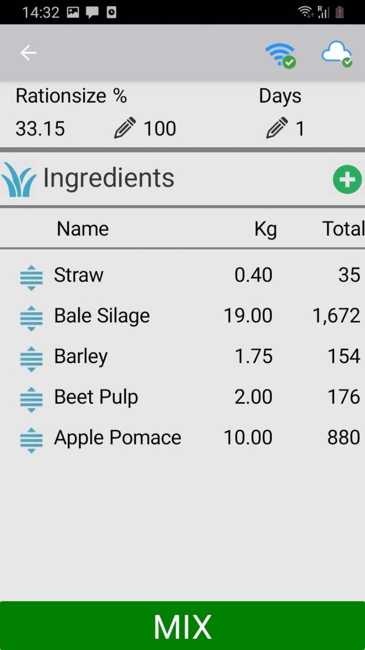Tap the Barley 1.75 kg value
Image resolution: width=365 pixels, height=650 pixels.
click(x=253, y=356)
